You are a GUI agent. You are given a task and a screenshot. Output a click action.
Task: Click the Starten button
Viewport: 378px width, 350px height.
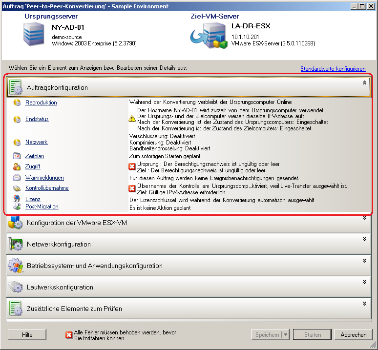tap(313, 334)
